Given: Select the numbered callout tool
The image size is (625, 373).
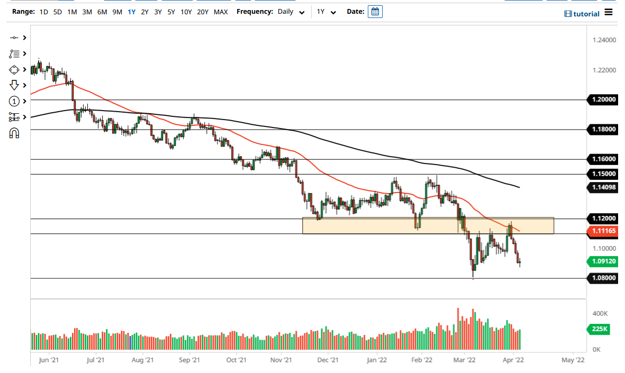Looking at the screenshot, I should [13, 101].
